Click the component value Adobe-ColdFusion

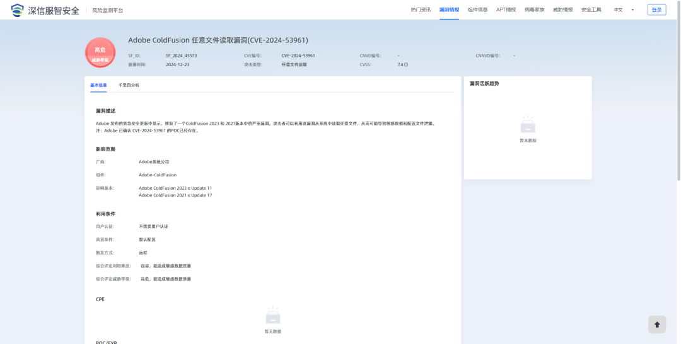tap(158, 175)
